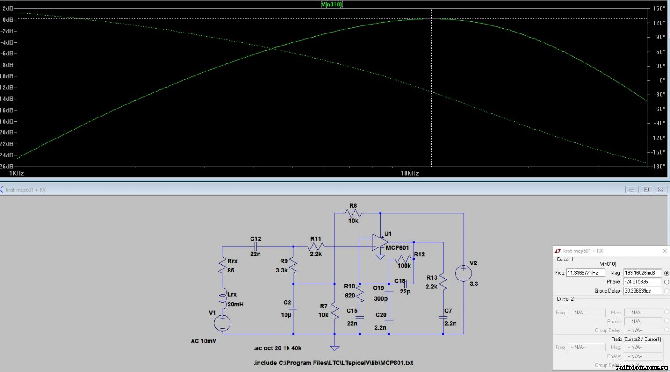Select the R7 resistor symbol
This screenshot has height=372, width=670.
pyautogui.click(x=335, y=310)
